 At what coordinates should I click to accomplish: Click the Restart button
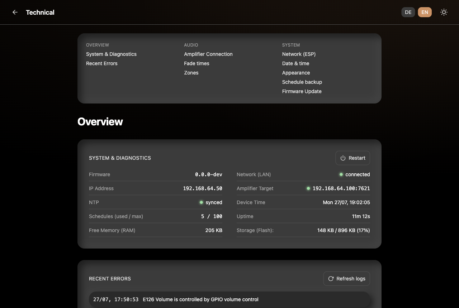pos(352,158)
